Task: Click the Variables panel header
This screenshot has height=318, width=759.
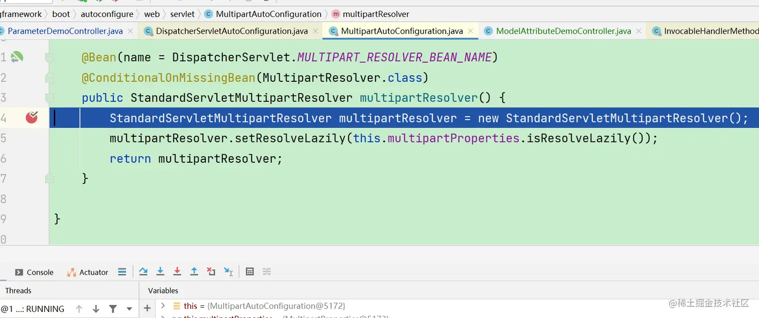Action: point(163,290)
